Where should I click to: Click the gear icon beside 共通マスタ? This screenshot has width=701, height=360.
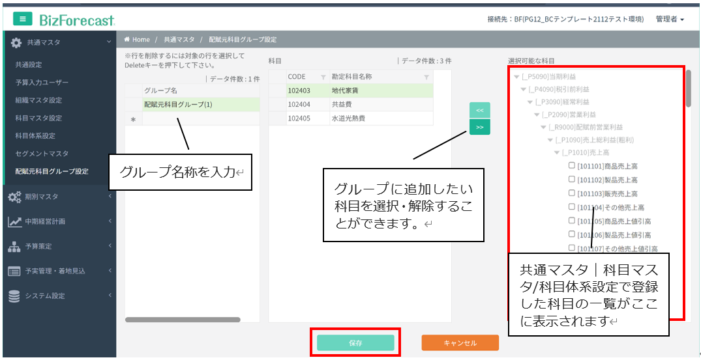tap(16, 42)
